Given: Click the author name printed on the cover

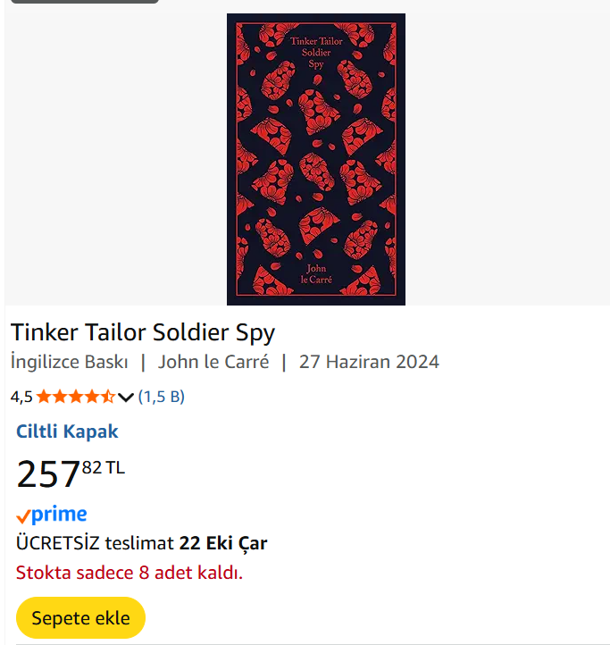Looking at the screenshot, I should (319, 273).
